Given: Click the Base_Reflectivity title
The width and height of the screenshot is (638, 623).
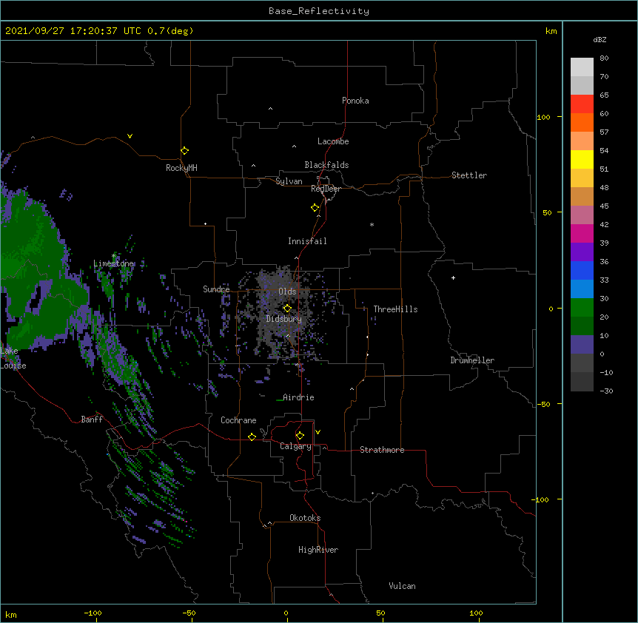Looking at the screenshot, I should [x=319, y=11].
